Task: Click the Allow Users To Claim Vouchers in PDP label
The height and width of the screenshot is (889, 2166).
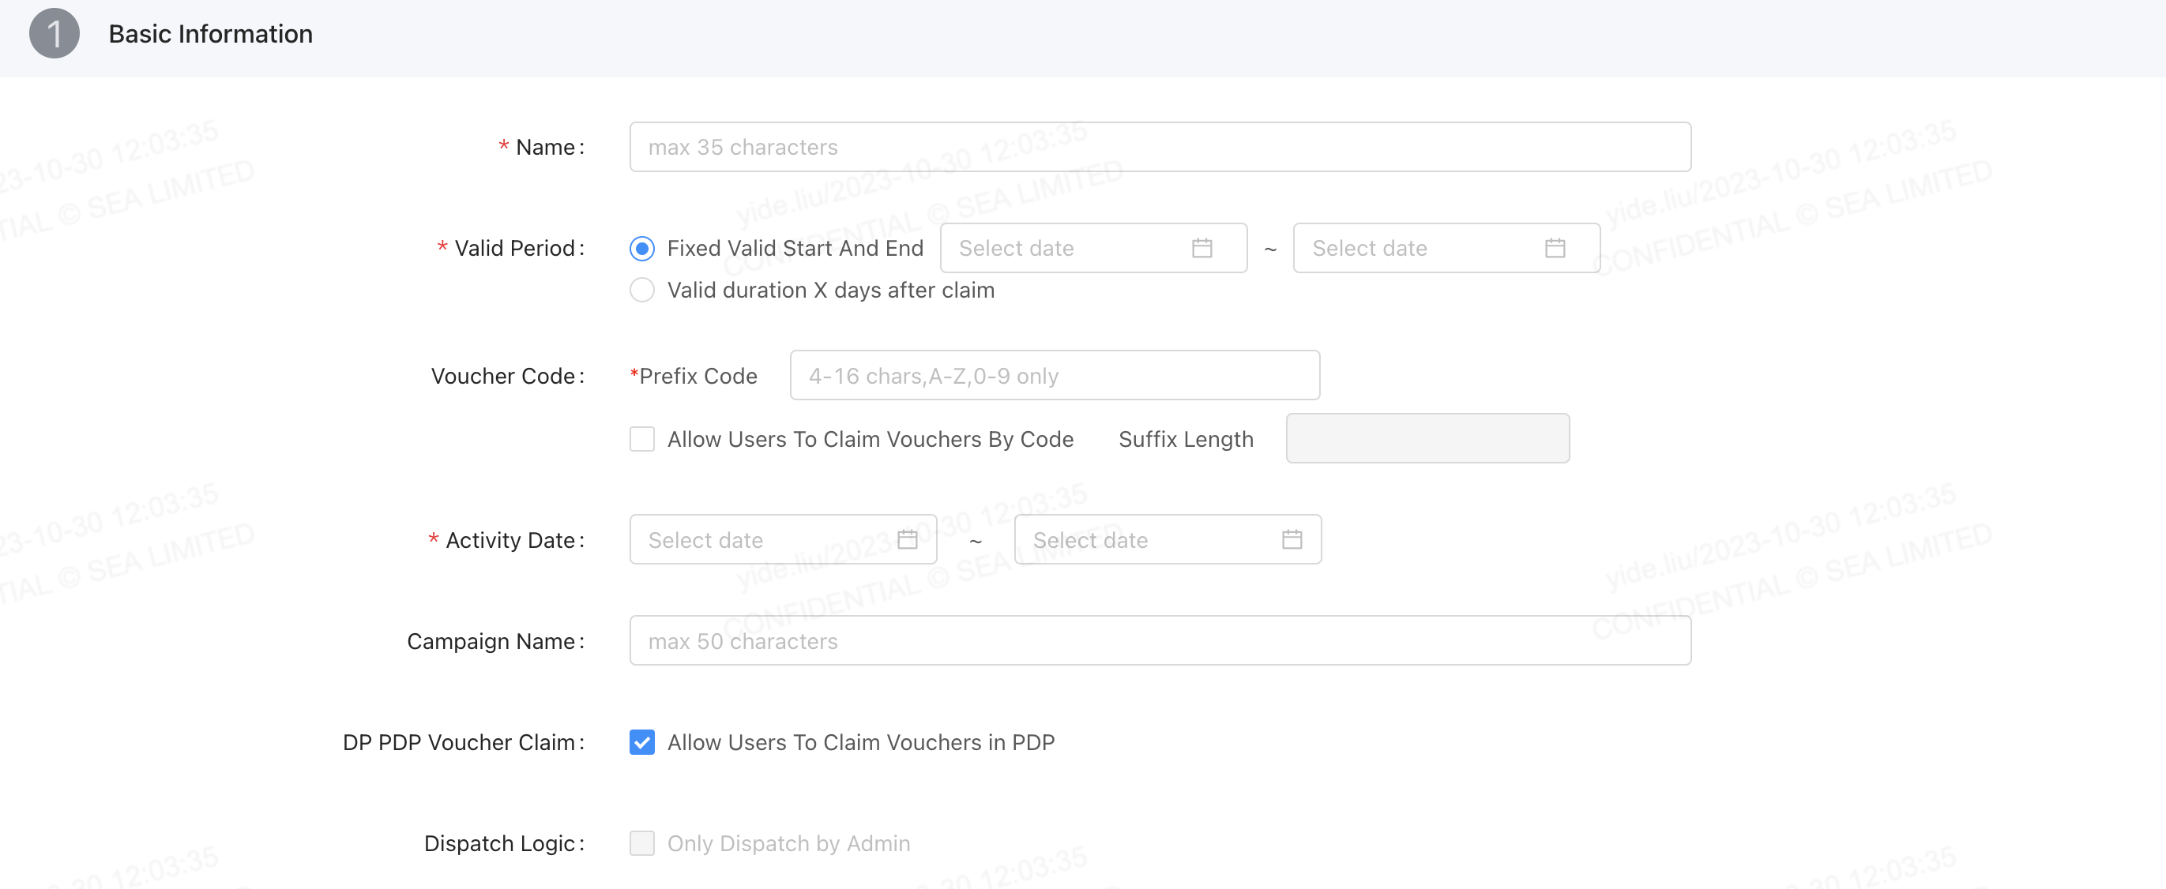Action: tap(860, 742)
